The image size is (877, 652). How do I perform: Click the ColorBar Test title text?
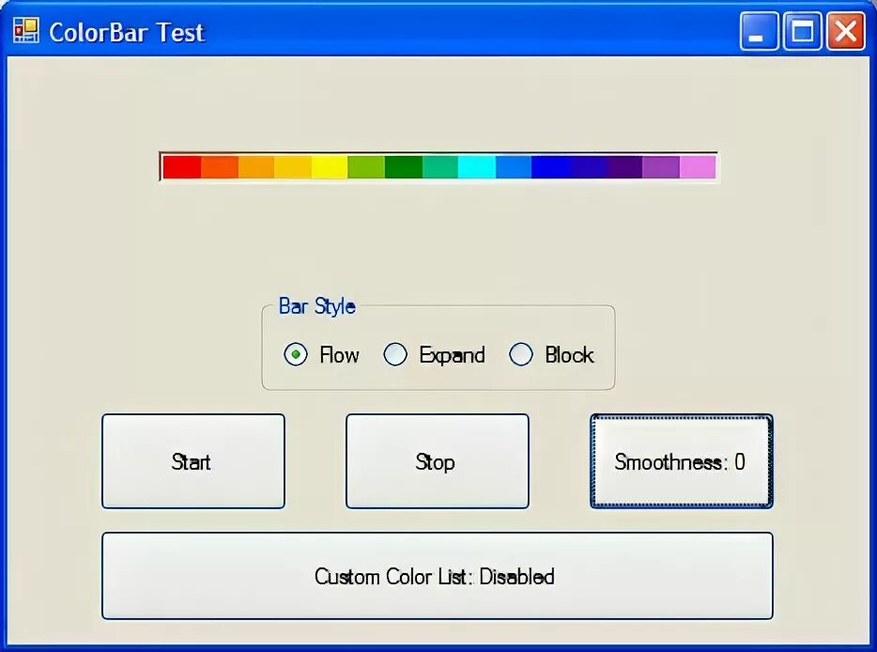point(127,32)
